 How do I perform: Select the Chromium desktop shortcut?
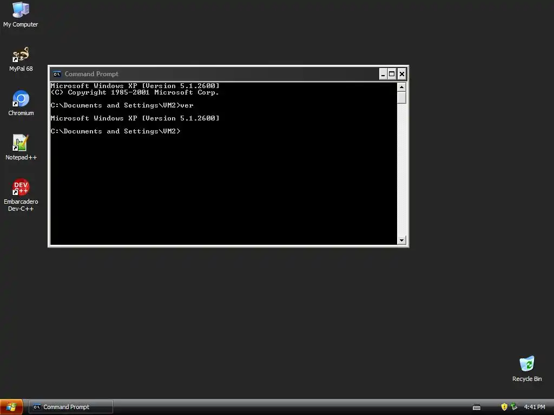(x=21, y=103)
